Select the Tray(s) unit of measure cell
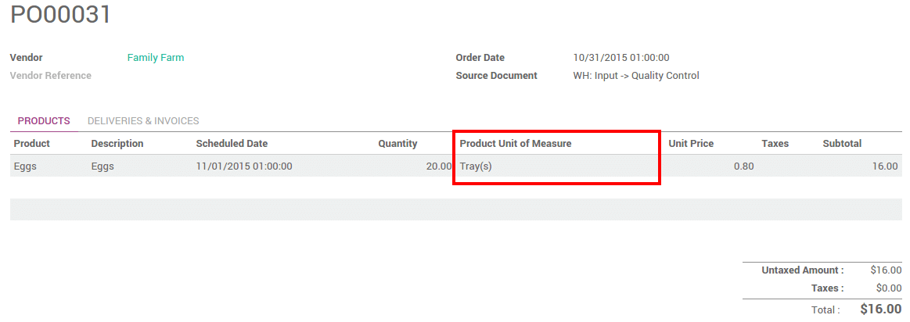 476,166
